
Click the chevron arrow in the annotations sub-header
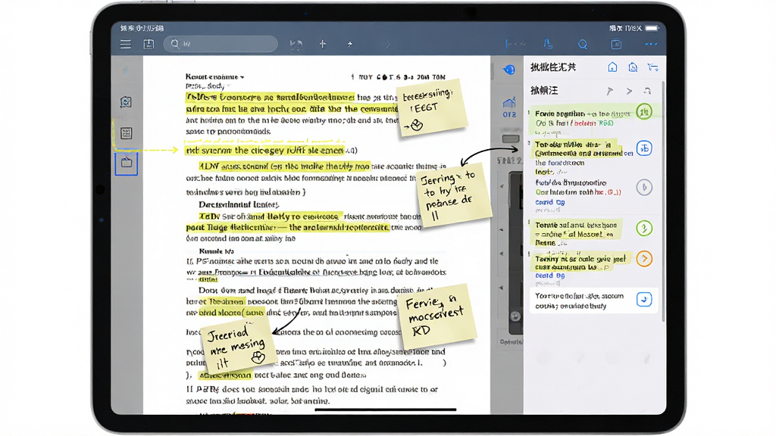pos(629,91)
